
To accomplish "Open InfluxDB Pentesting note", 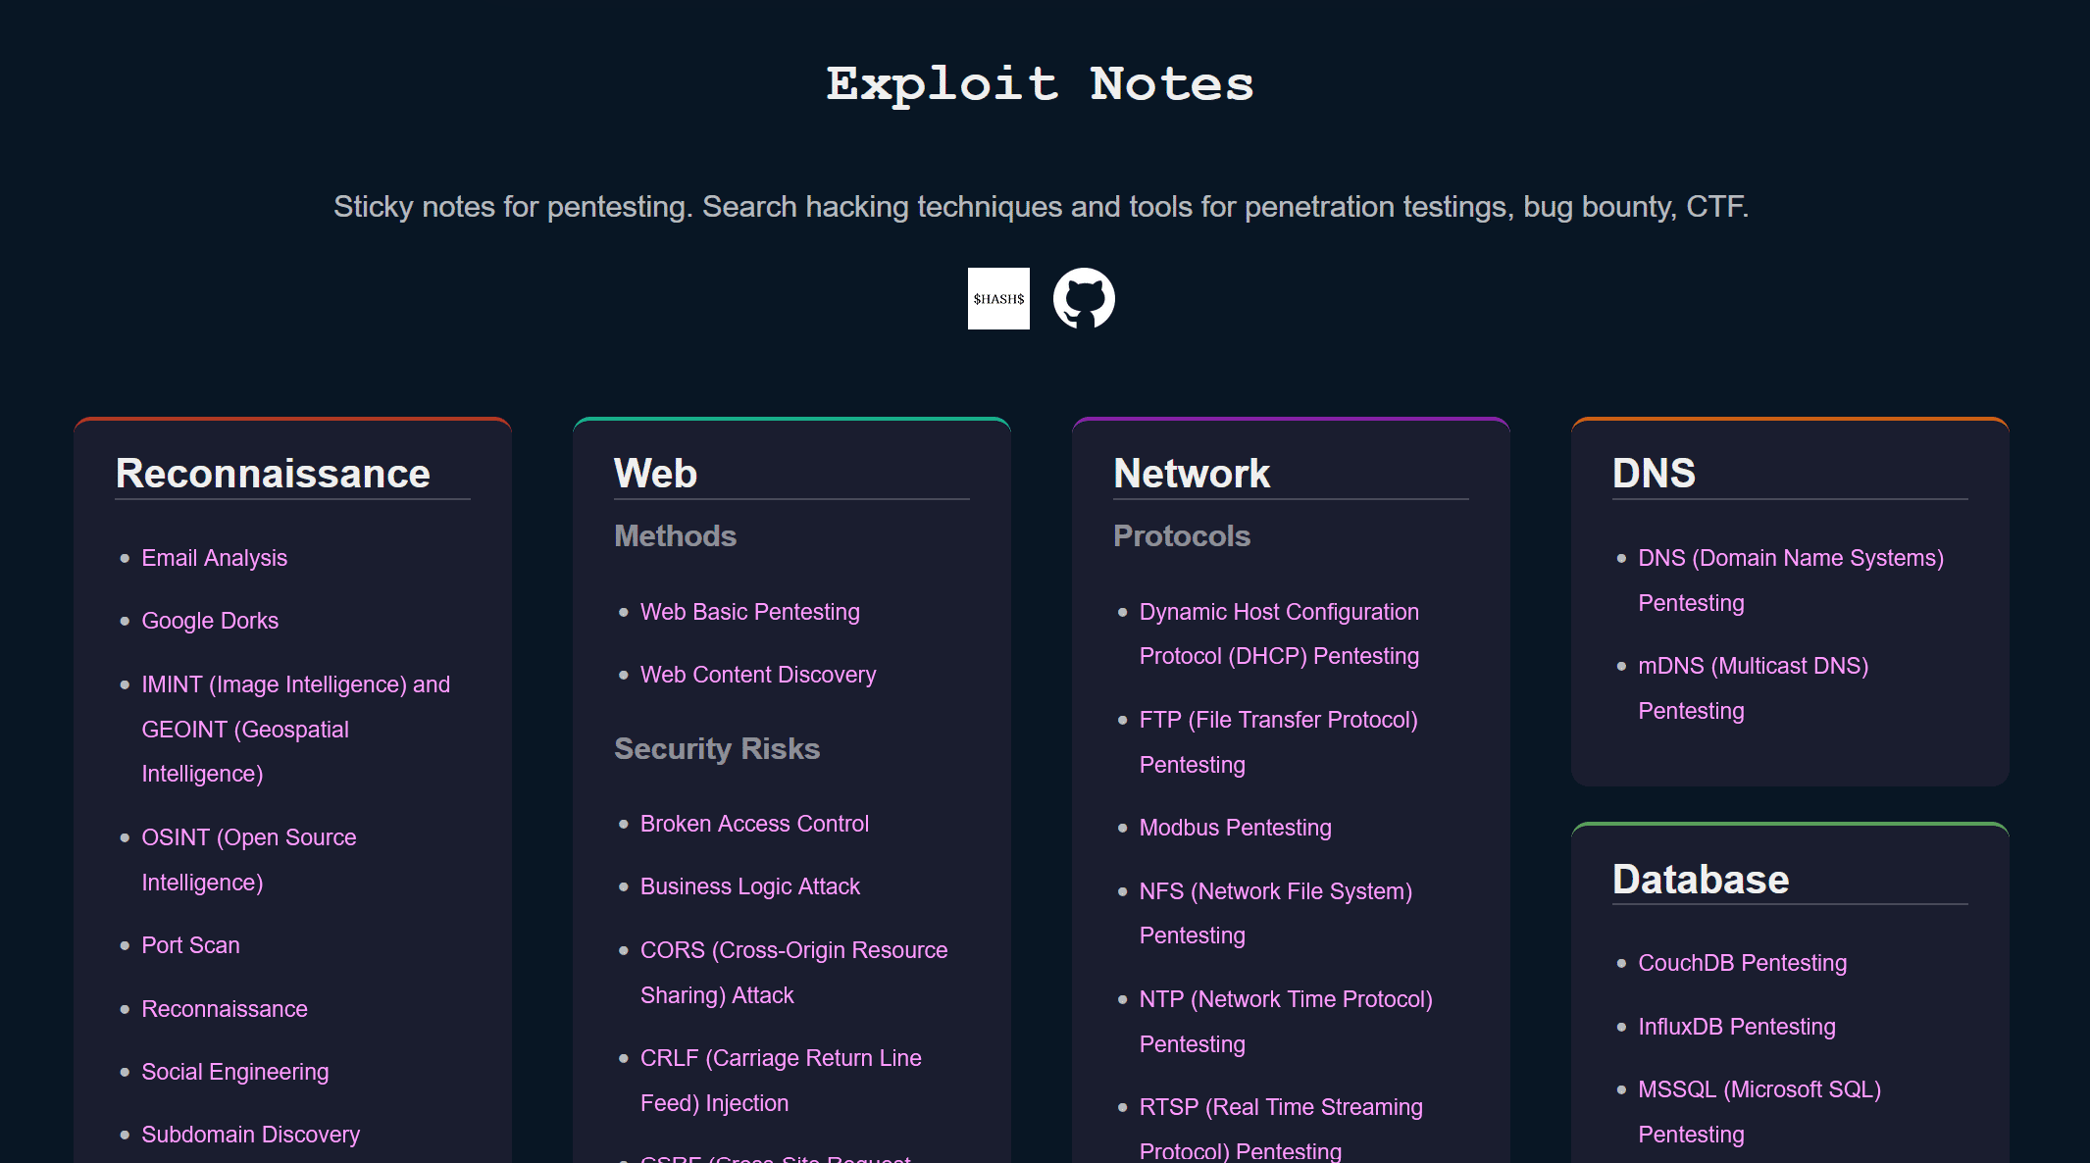I will click(1736, 1027).
